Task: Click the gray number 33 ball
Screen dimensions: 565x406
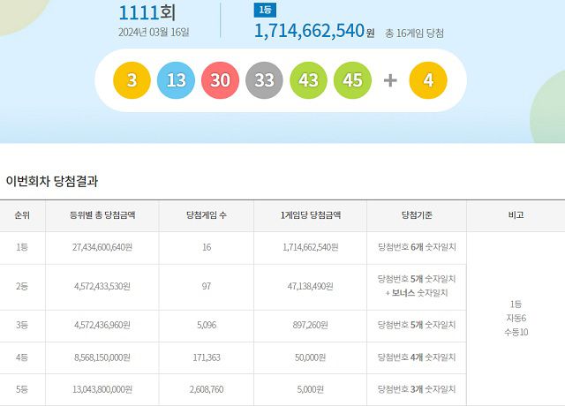Action: (264, 80)
